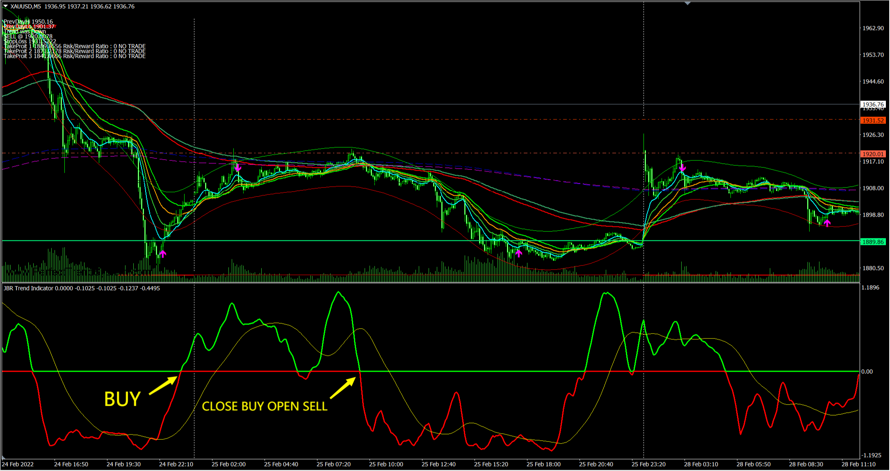Screen dimensions: 890x471
Task: Click the 1936.76 current price label
Action: (873, 105)
